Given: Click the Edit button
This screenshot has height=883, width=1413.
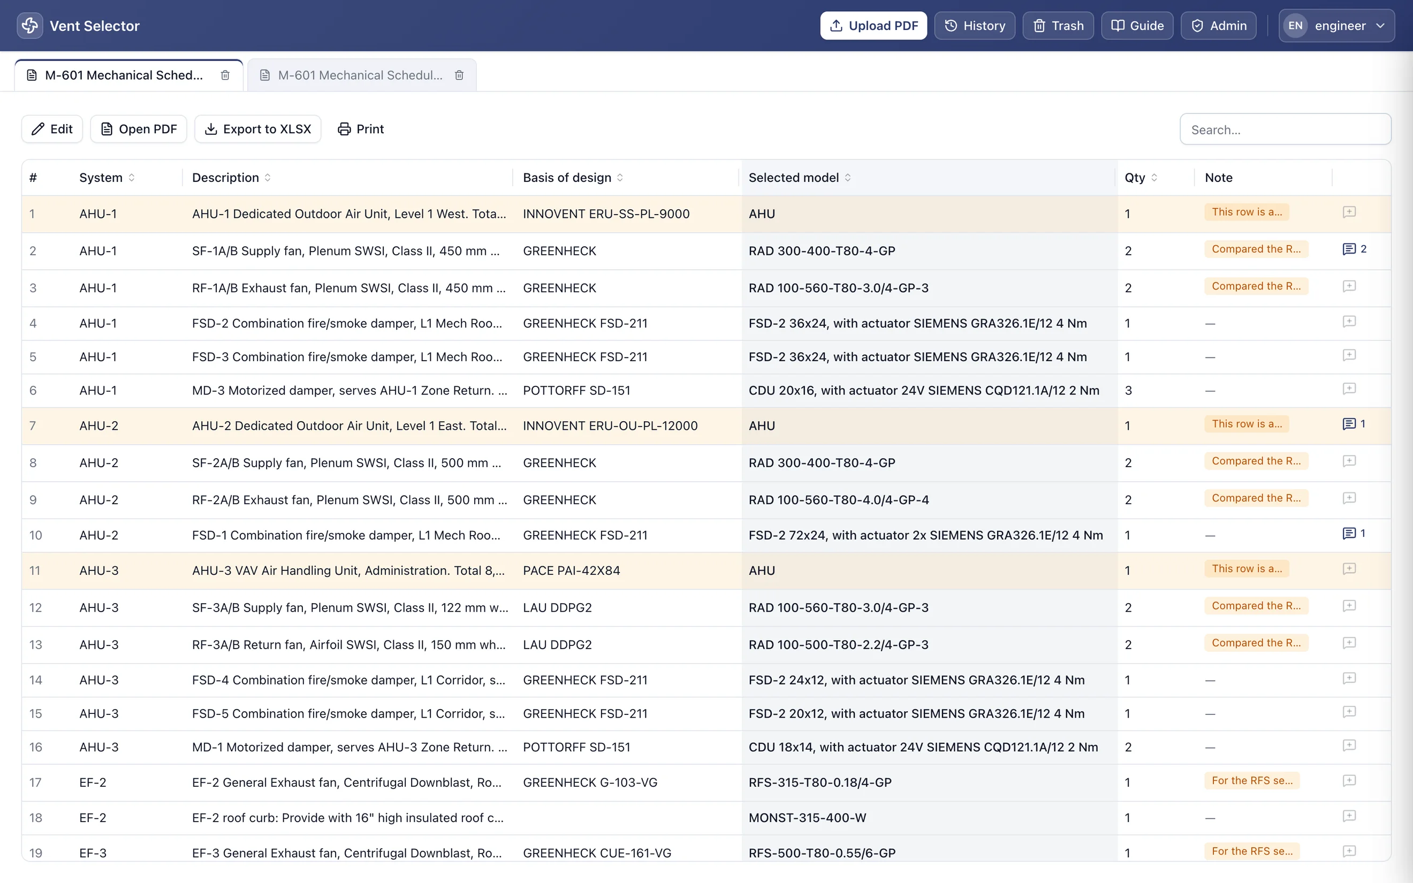Looking at the screenshot, I should (52, 129).
